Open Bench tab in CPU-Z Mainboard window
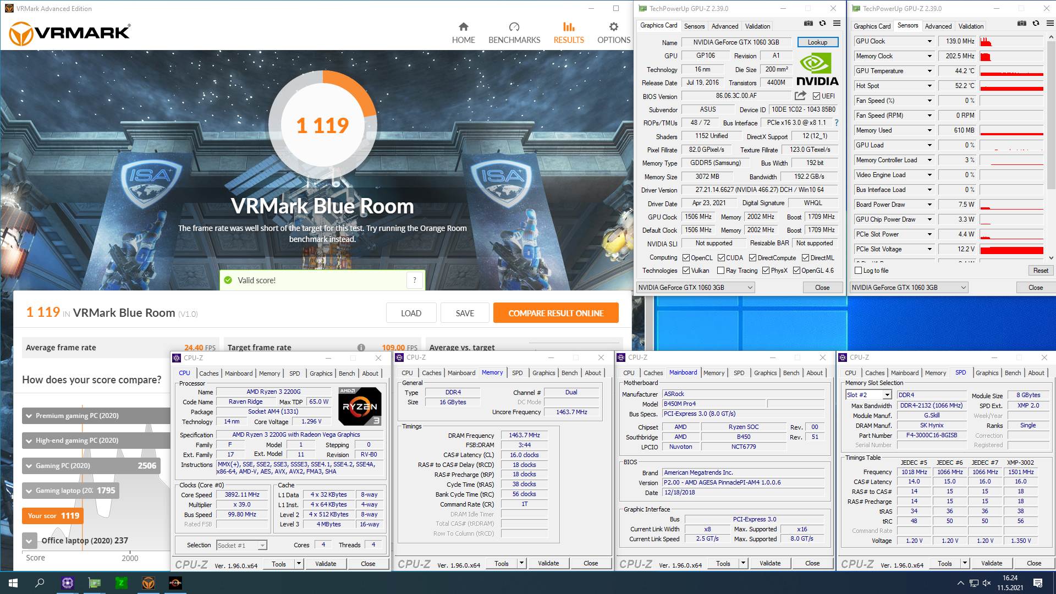Screen dimensions: 1056x594 (791, 373)
